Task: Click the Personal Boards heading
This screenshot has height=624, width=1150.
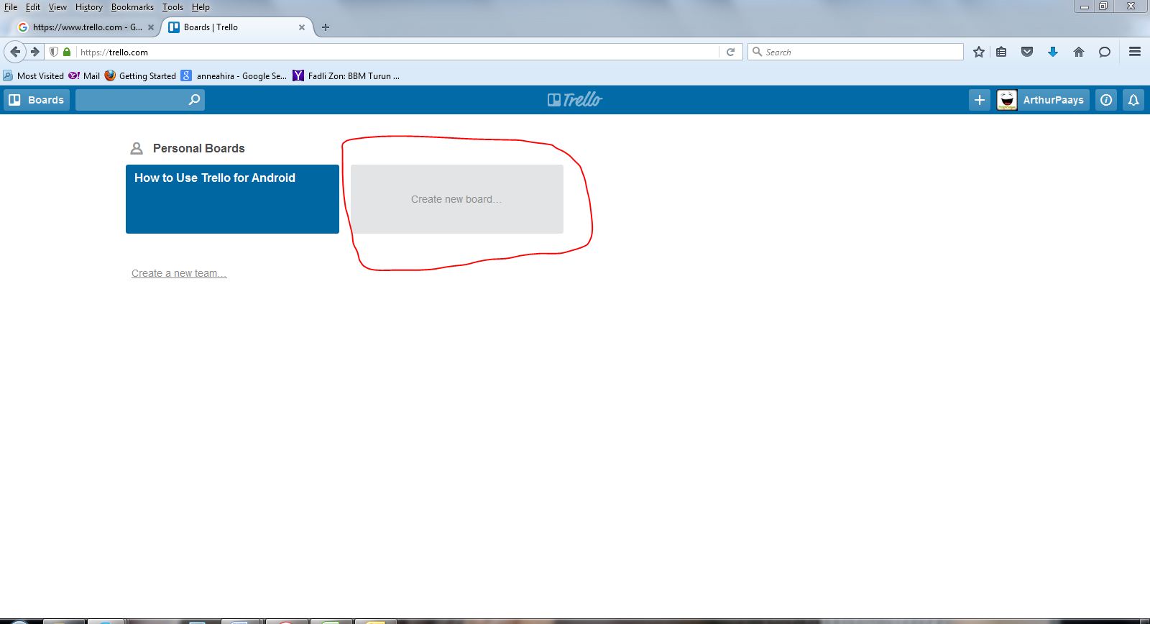Action: click(199, 148)
